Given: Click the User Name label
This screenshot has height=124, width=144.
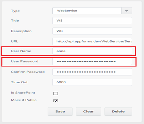Looking at the screenshot, I should (x=21, y=51).
